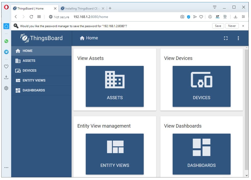This screenshot has height=180, width=251.
Task: Reload the page with refresh icon
Action: [31, 17]
